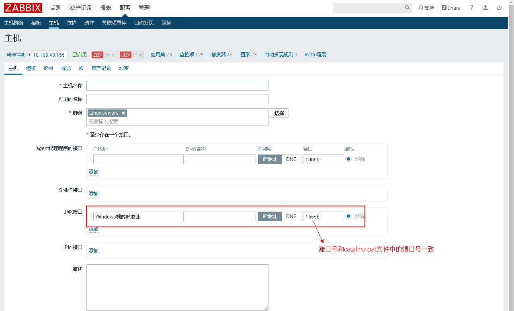Click the ZBX availability badge
The image size is (514, 311).
pyautogui.click(x=98, y=55)
